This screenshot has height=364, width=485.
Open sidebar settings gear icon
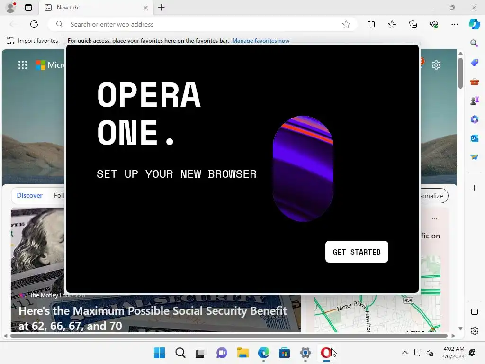[475, 331]
